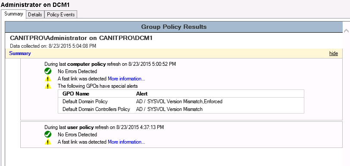Click the AD / SYSVOL Version Mismatch,Enforced alert

(179, 101)
